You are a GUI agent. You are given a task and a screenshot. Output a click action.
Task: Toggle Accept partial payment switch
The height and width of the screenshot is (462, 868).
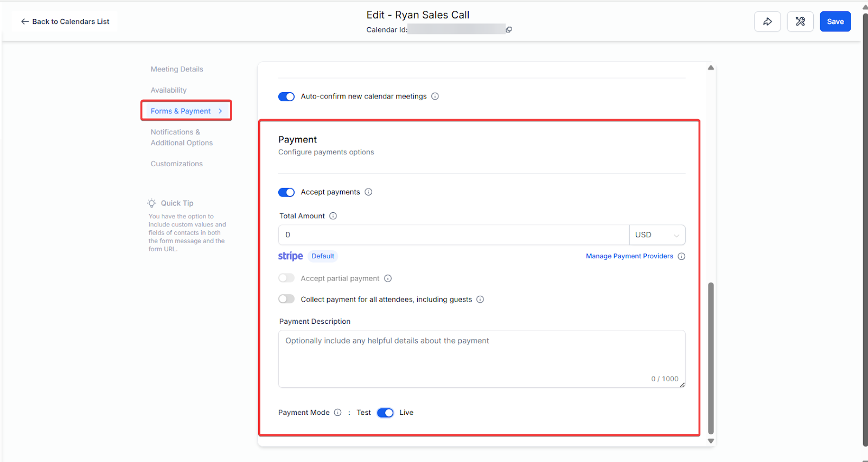click(x=286, y=278)
